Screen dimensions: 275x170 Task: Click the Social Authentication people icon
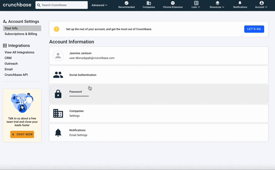(x=58, y=75)
